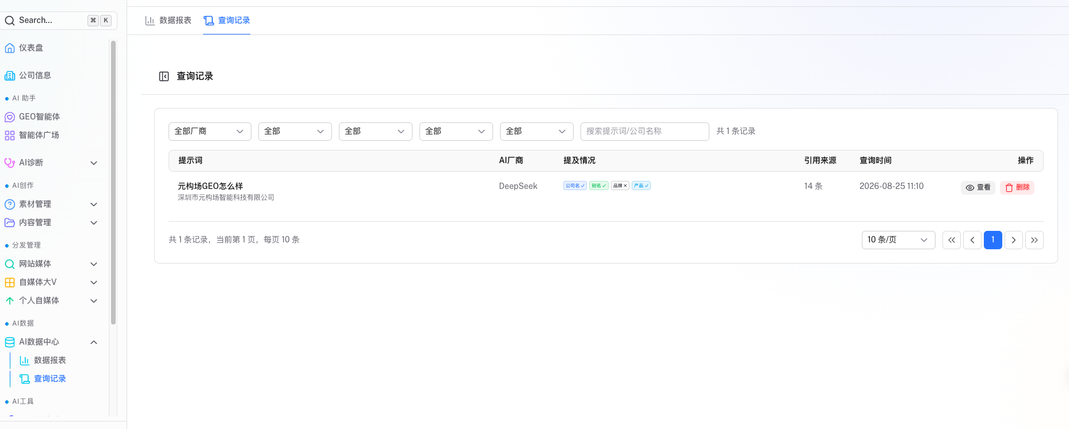1069x429 pixels.
Task: Click the 别名 mention tag
Action: click(x=599, y=186)
